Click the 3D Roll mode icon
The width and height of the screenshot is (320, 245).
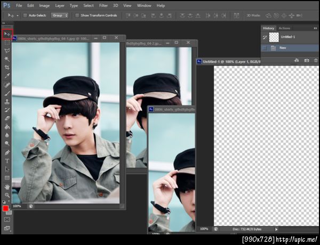point(276,15)
